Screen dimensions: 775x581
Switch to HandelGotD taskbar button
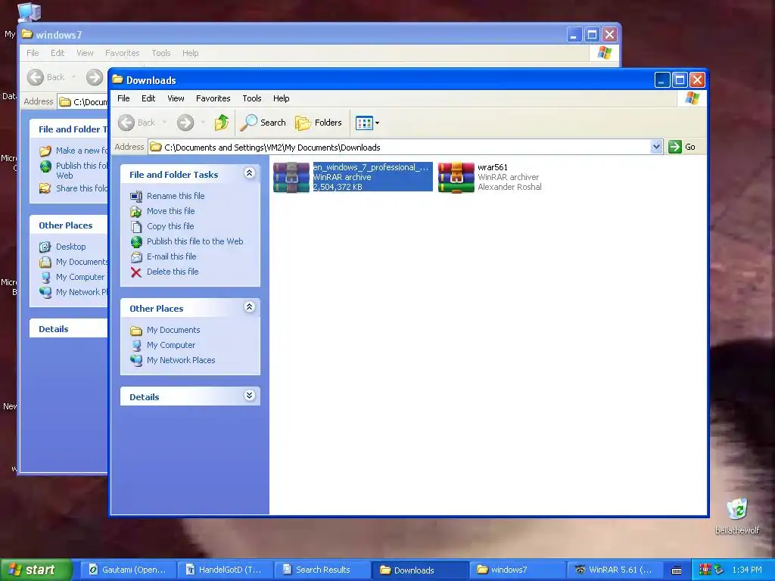(224, 570)
